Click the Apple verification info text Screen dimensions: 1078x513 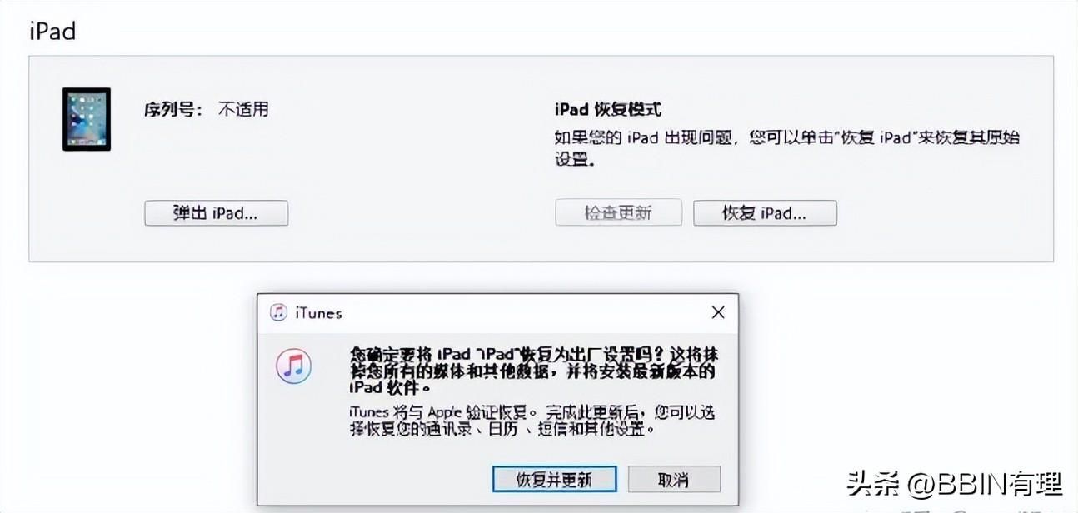(x=532, y=421)
